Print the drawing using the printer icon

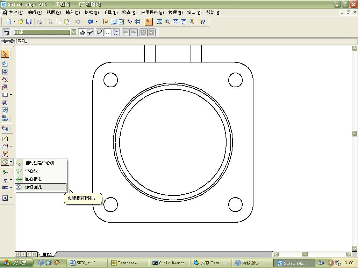point(40,22)
